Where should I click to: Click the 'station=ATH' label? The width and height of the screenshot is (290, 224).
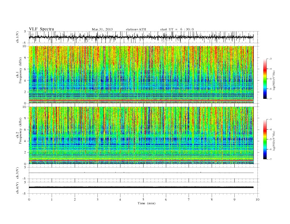tap(136, 29)
